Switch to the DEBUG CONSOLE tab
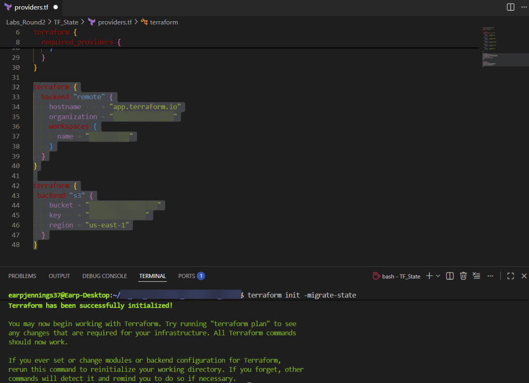The width and height of the screenshot is (529, 383). [104, 276]
